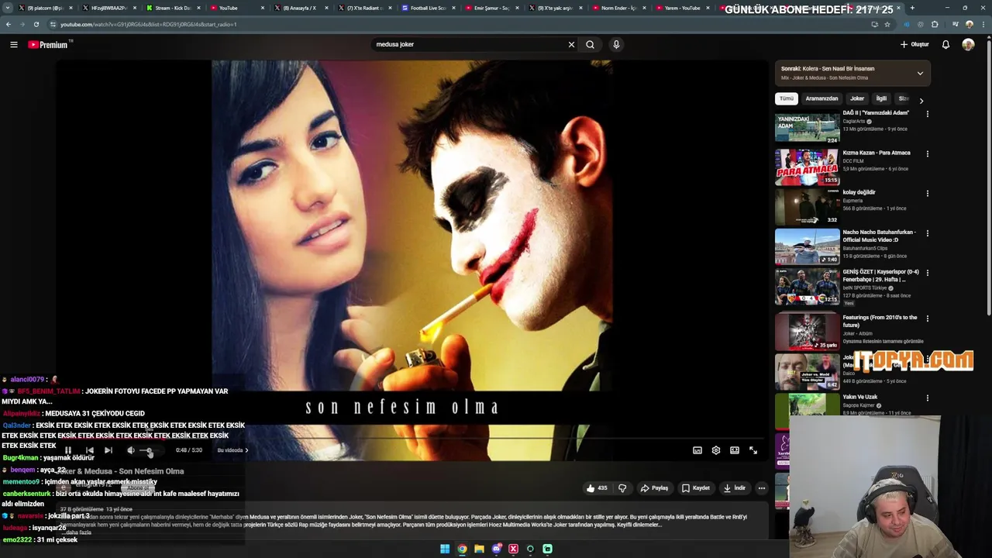Open a new browser tab
The image size is (992, 558).
pyautogui.click(x=912, y=8)
